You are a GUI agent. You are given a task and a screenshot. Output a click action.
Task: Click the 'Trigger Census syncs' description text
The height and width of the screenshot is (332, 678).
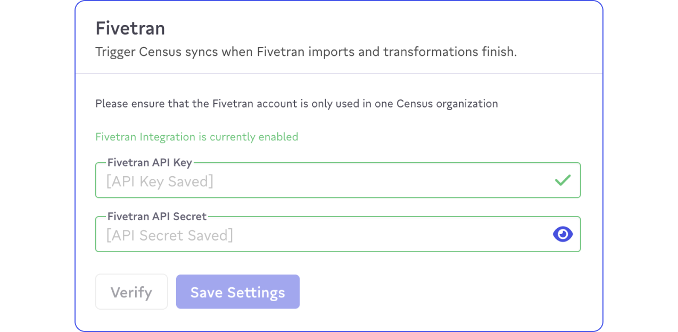305,52
